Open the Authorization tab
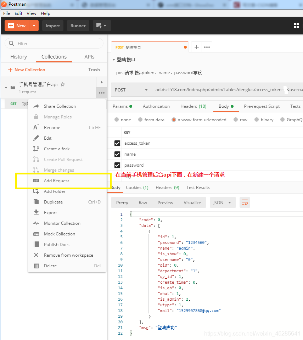 [156, 106]
